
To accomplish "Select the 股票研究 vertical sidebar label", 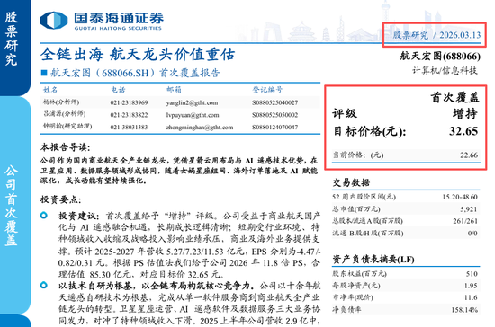I will (11, 39).
